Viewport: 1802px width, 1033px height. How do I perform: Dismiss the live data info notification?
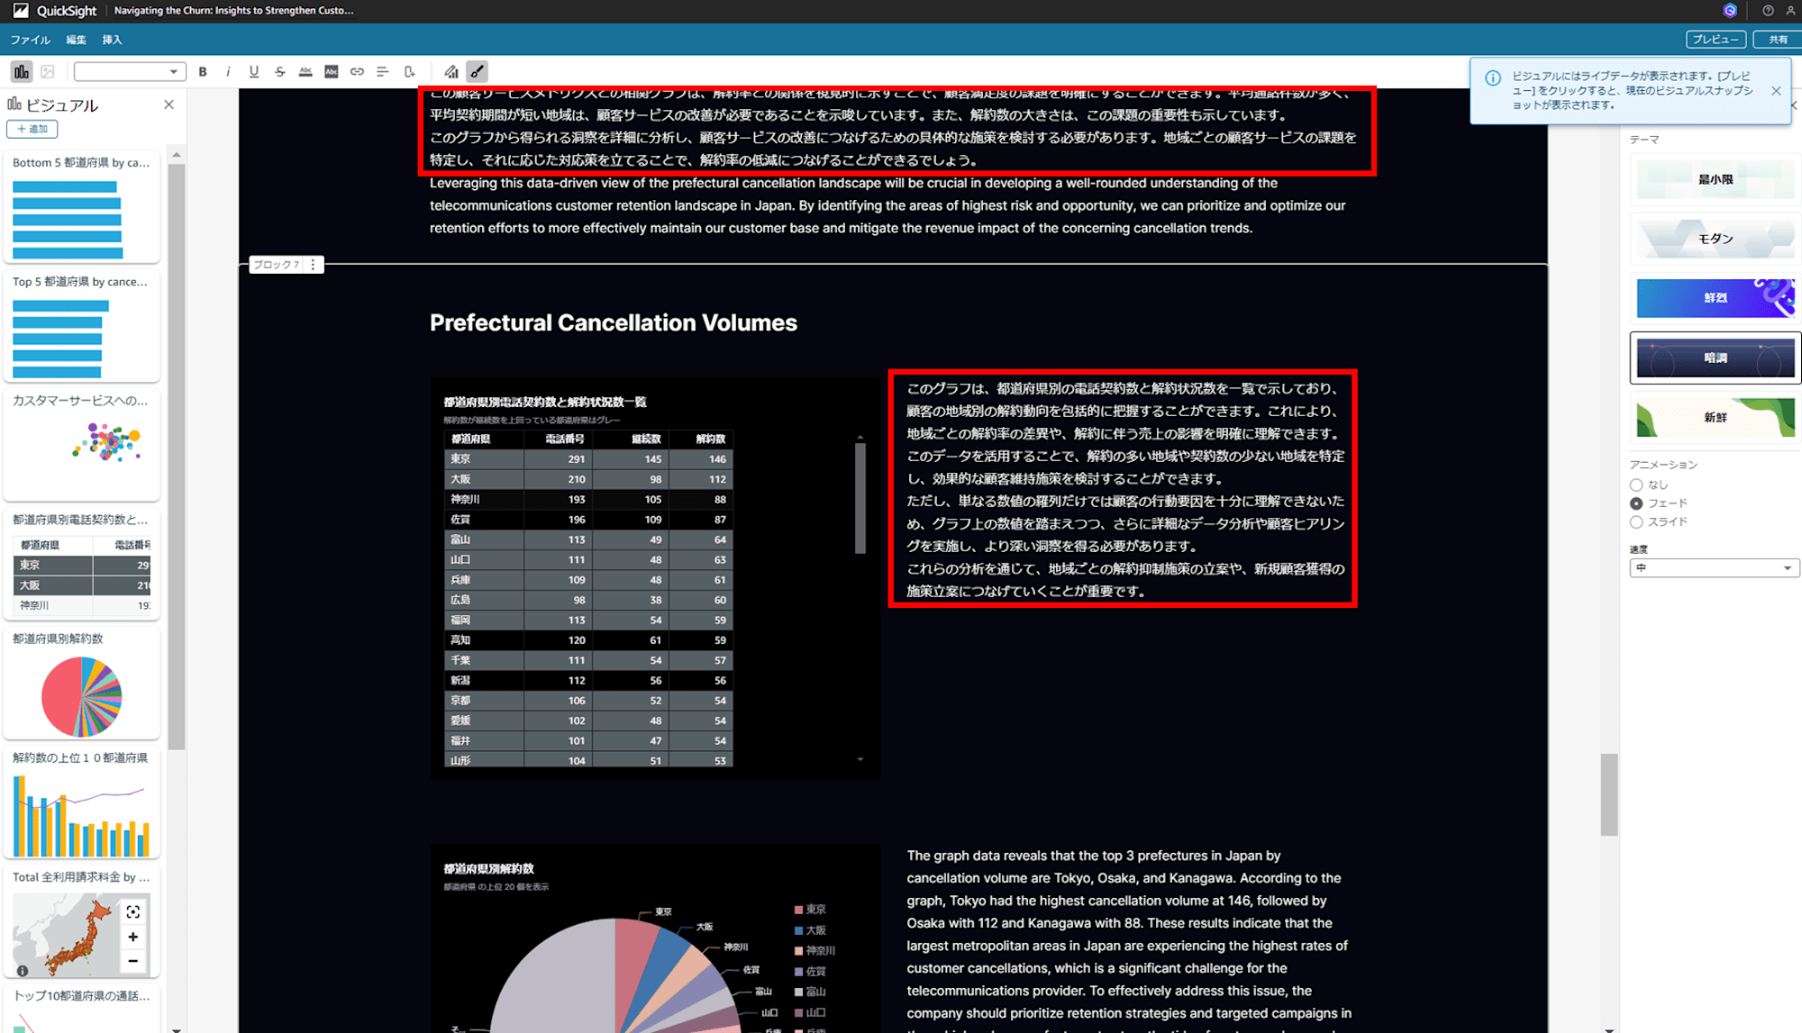click(1776, 91)
